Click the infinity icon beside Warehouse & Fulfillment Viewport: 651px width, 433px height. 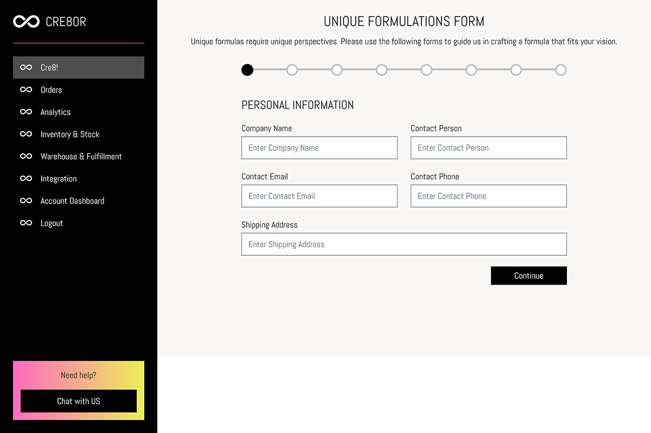[26, 157]
